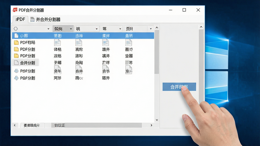This screenshot has width=260, height=146.
Task: Open blue-lined document icon under the highlighted gray column
Action: pyautogui.click(x=57, y=43)
